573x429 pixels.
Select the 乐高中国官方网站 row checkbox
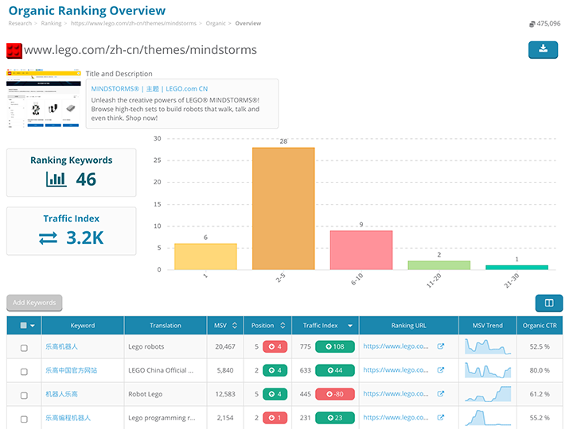point(24,370)
